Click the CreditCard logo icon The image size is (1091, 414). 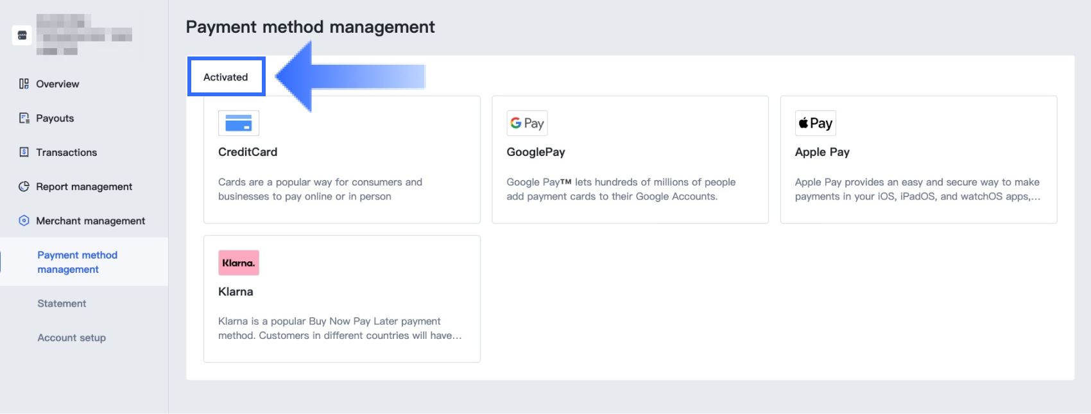pos(239,123)
